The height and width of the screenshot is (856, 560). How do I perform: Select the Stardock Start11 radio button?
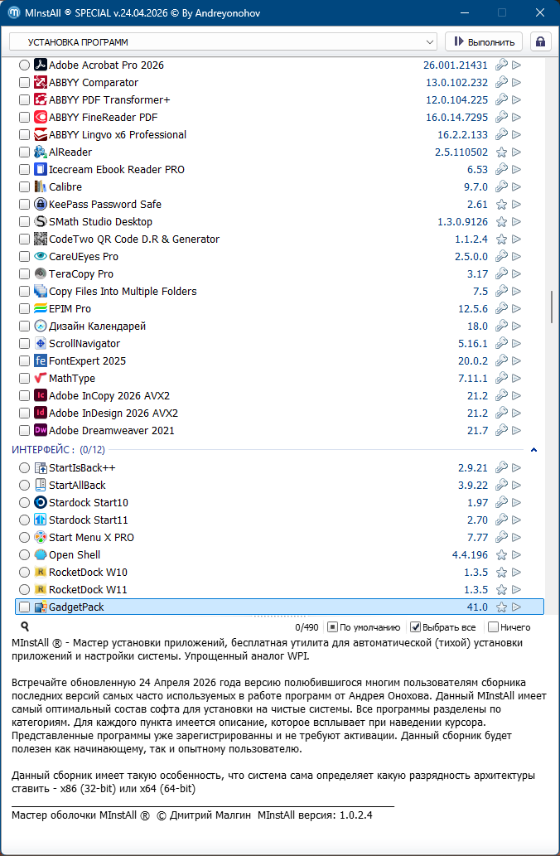tap(24, 520)
